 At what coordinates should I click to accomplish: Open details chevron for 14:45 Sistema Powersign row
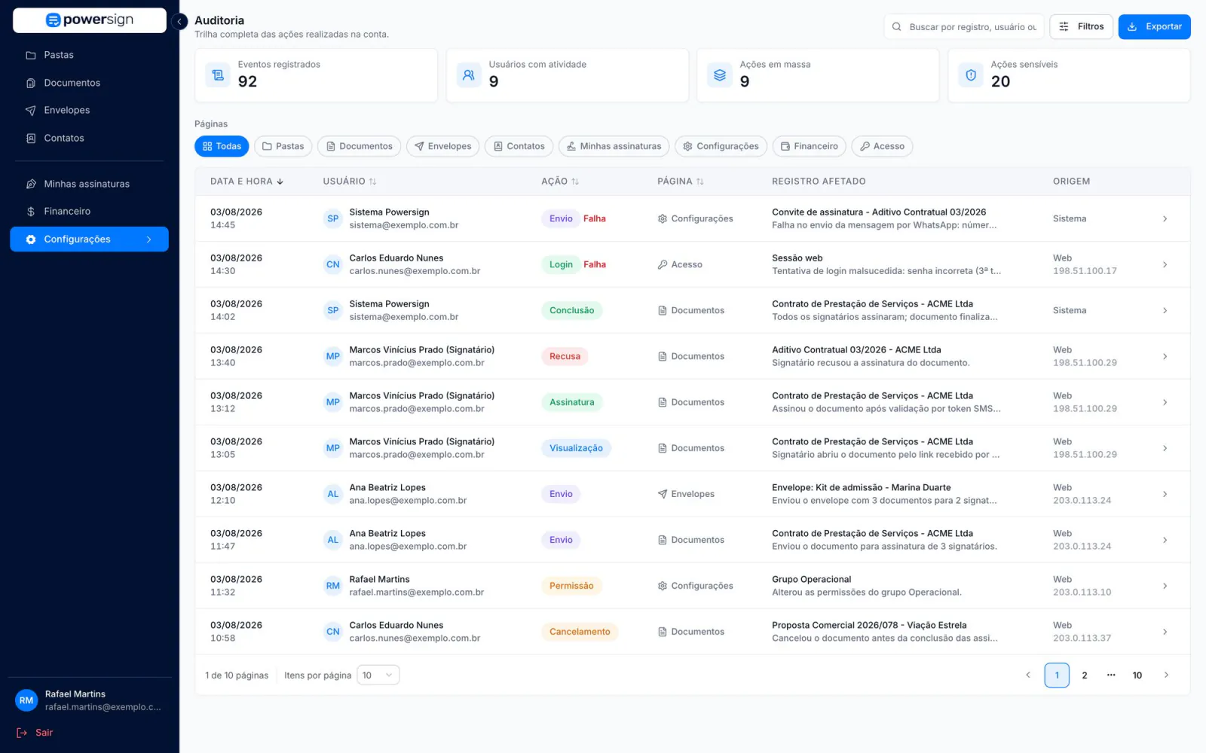click(1165, 218)
